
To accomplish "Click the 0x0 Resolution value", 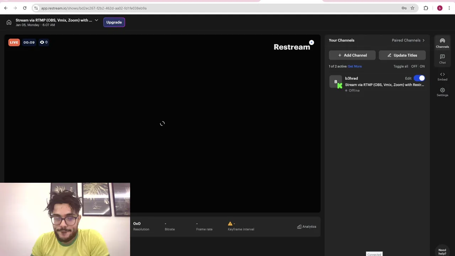I will pyautogui.click(x=137, y=224).
